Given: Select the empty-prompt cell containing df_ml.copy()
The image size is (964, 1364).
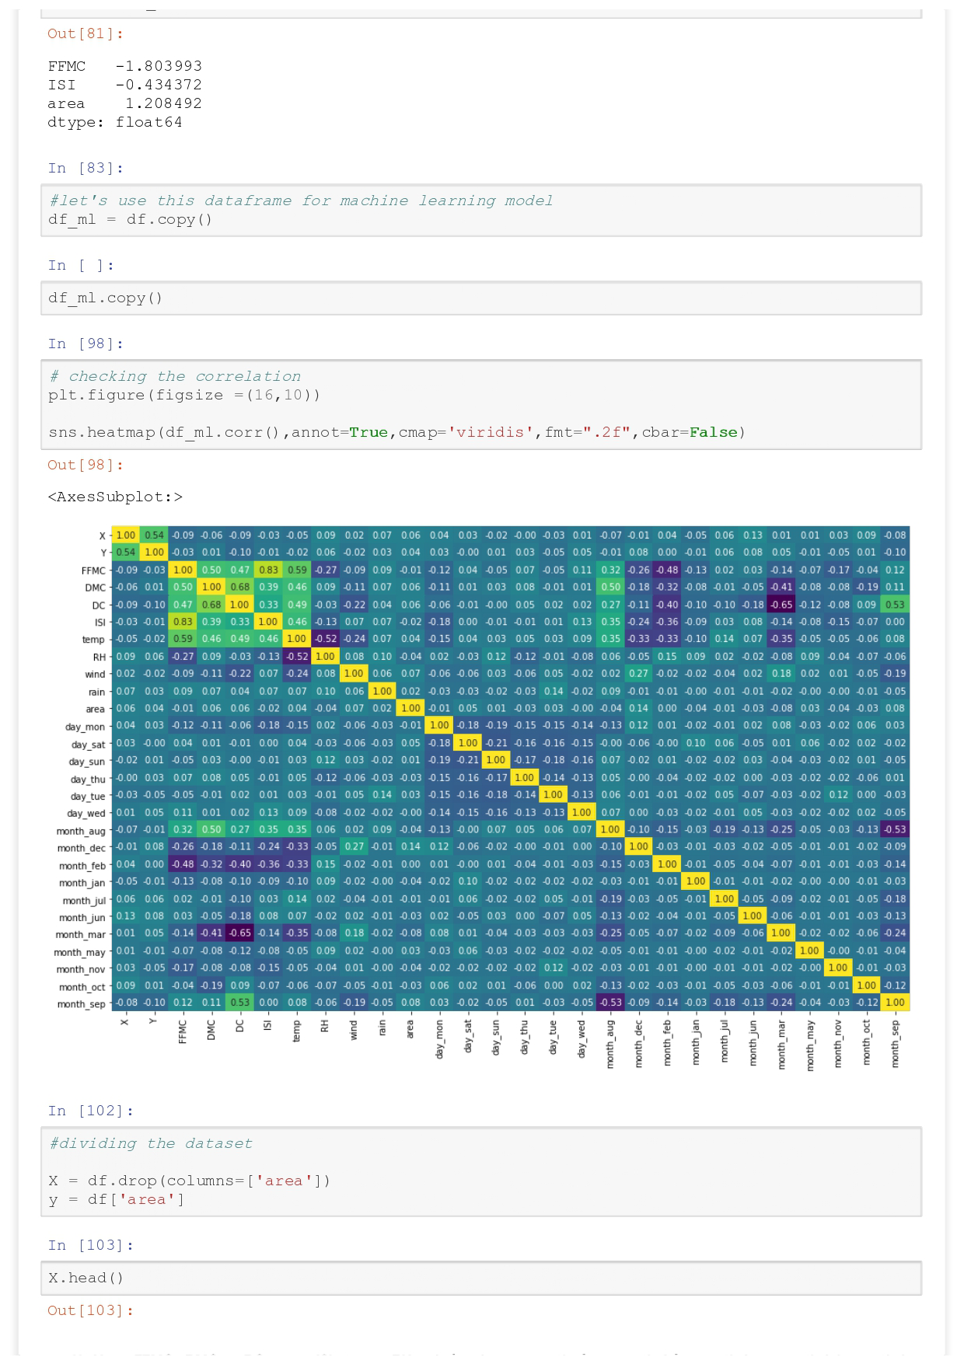Looking at the screenshot, I should (x=481, y=298).
